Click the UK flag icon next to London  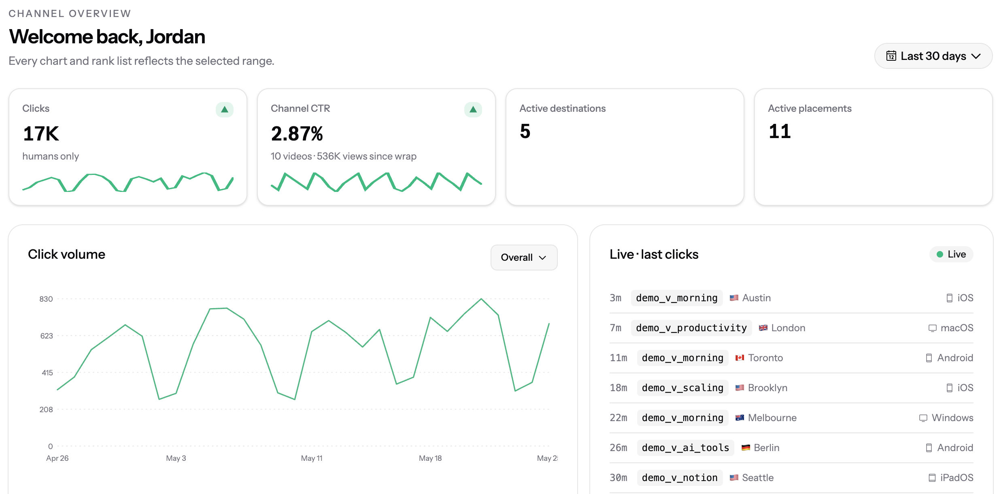tap(763, 328)
